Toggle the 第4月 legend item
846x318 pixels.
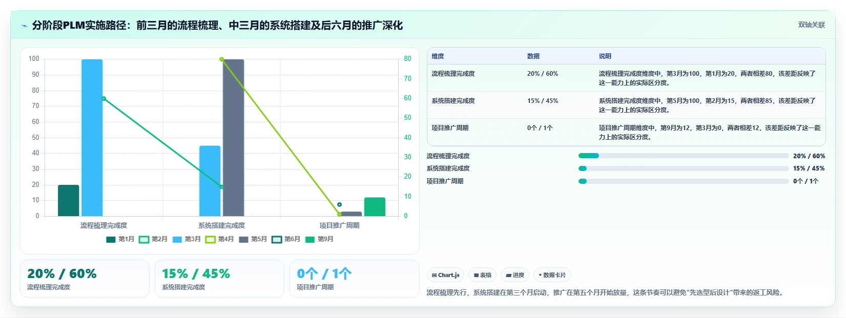tap(219, 239)
